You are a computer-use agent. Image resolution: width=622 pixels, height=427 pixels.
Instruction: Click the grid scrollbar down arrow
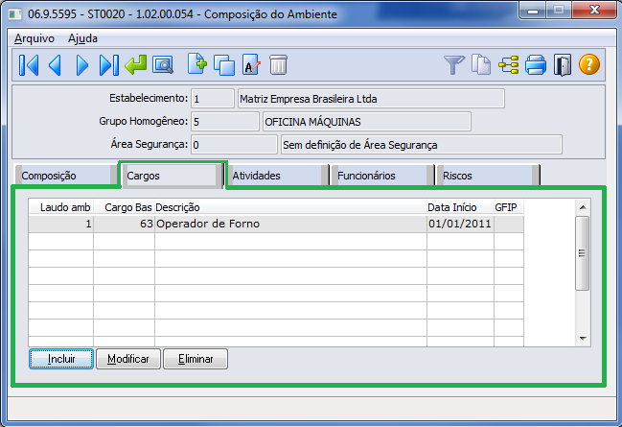[x=583, y=339]
